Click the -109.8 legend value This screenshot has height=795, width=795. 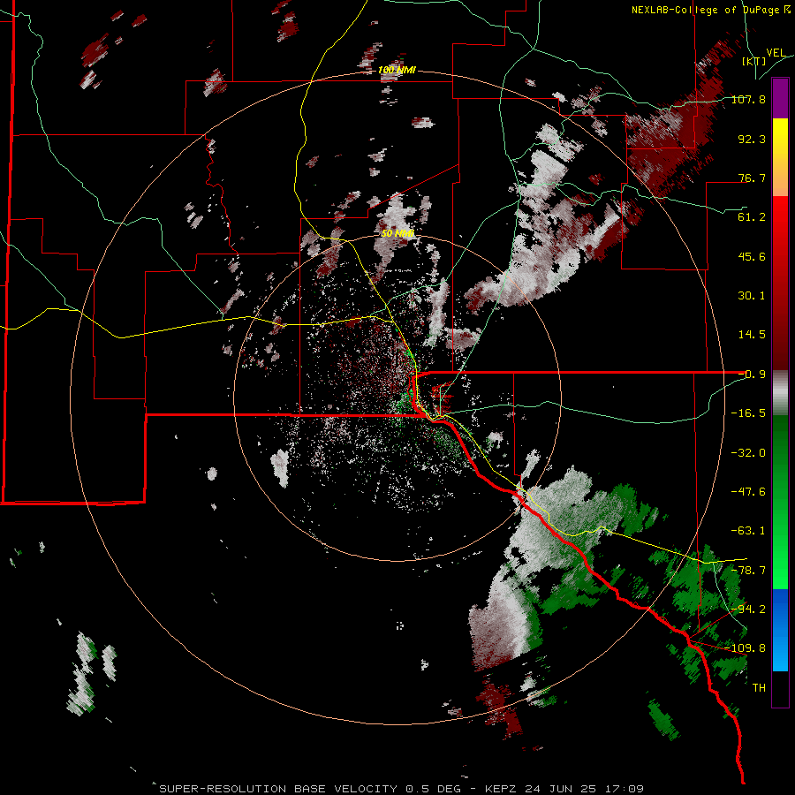746,648
